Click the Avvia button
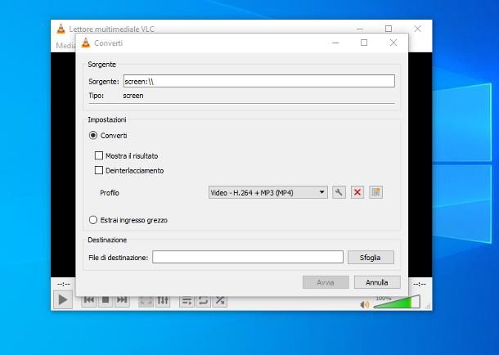 pos(326,282)
